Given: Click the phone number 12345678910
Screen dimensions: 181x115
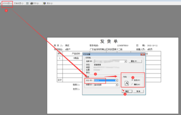Looking at the screenshot, I should tap(123, 46).
